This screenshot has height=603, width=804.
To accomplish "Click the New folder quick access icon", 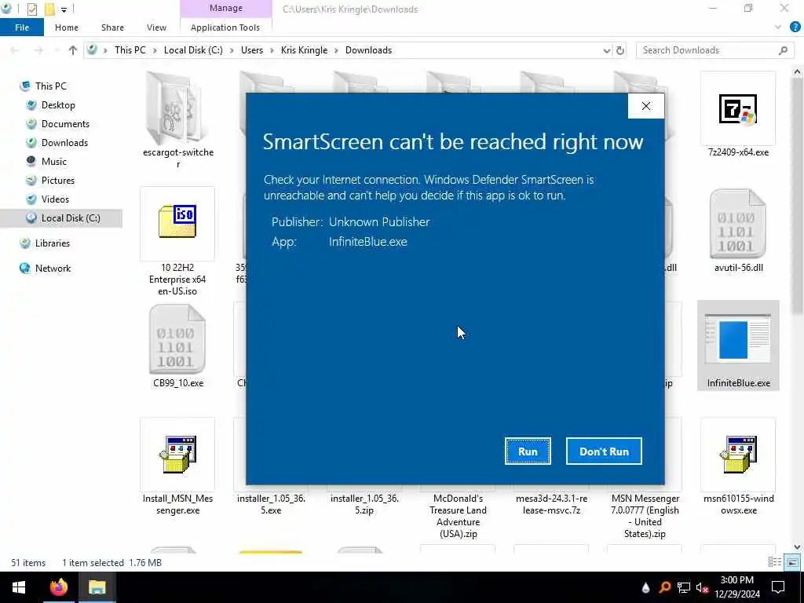I will [49, 9].
